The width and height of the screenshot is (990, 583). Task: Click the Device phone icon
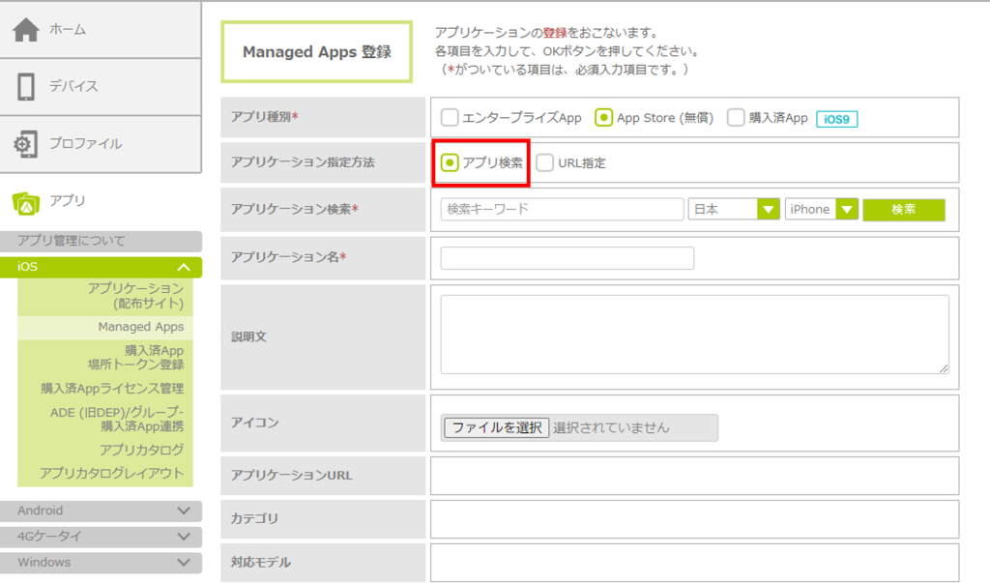click(26, 86)
